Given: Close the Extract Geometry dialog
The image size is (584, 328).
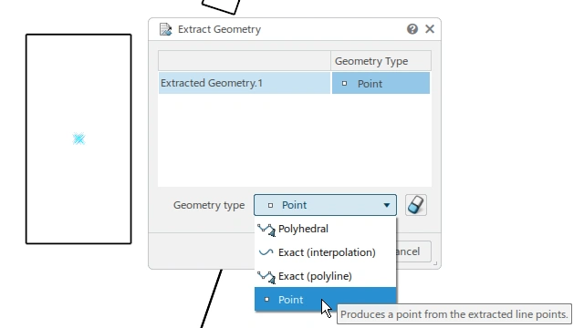Looking at the screenshot, I should pos(430,29).
